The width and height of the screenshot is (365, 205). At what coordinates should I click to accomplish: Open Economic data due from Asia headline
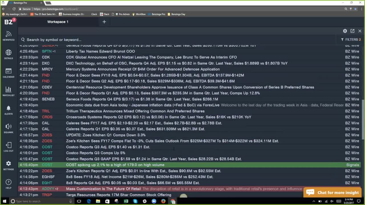(143, 105)
